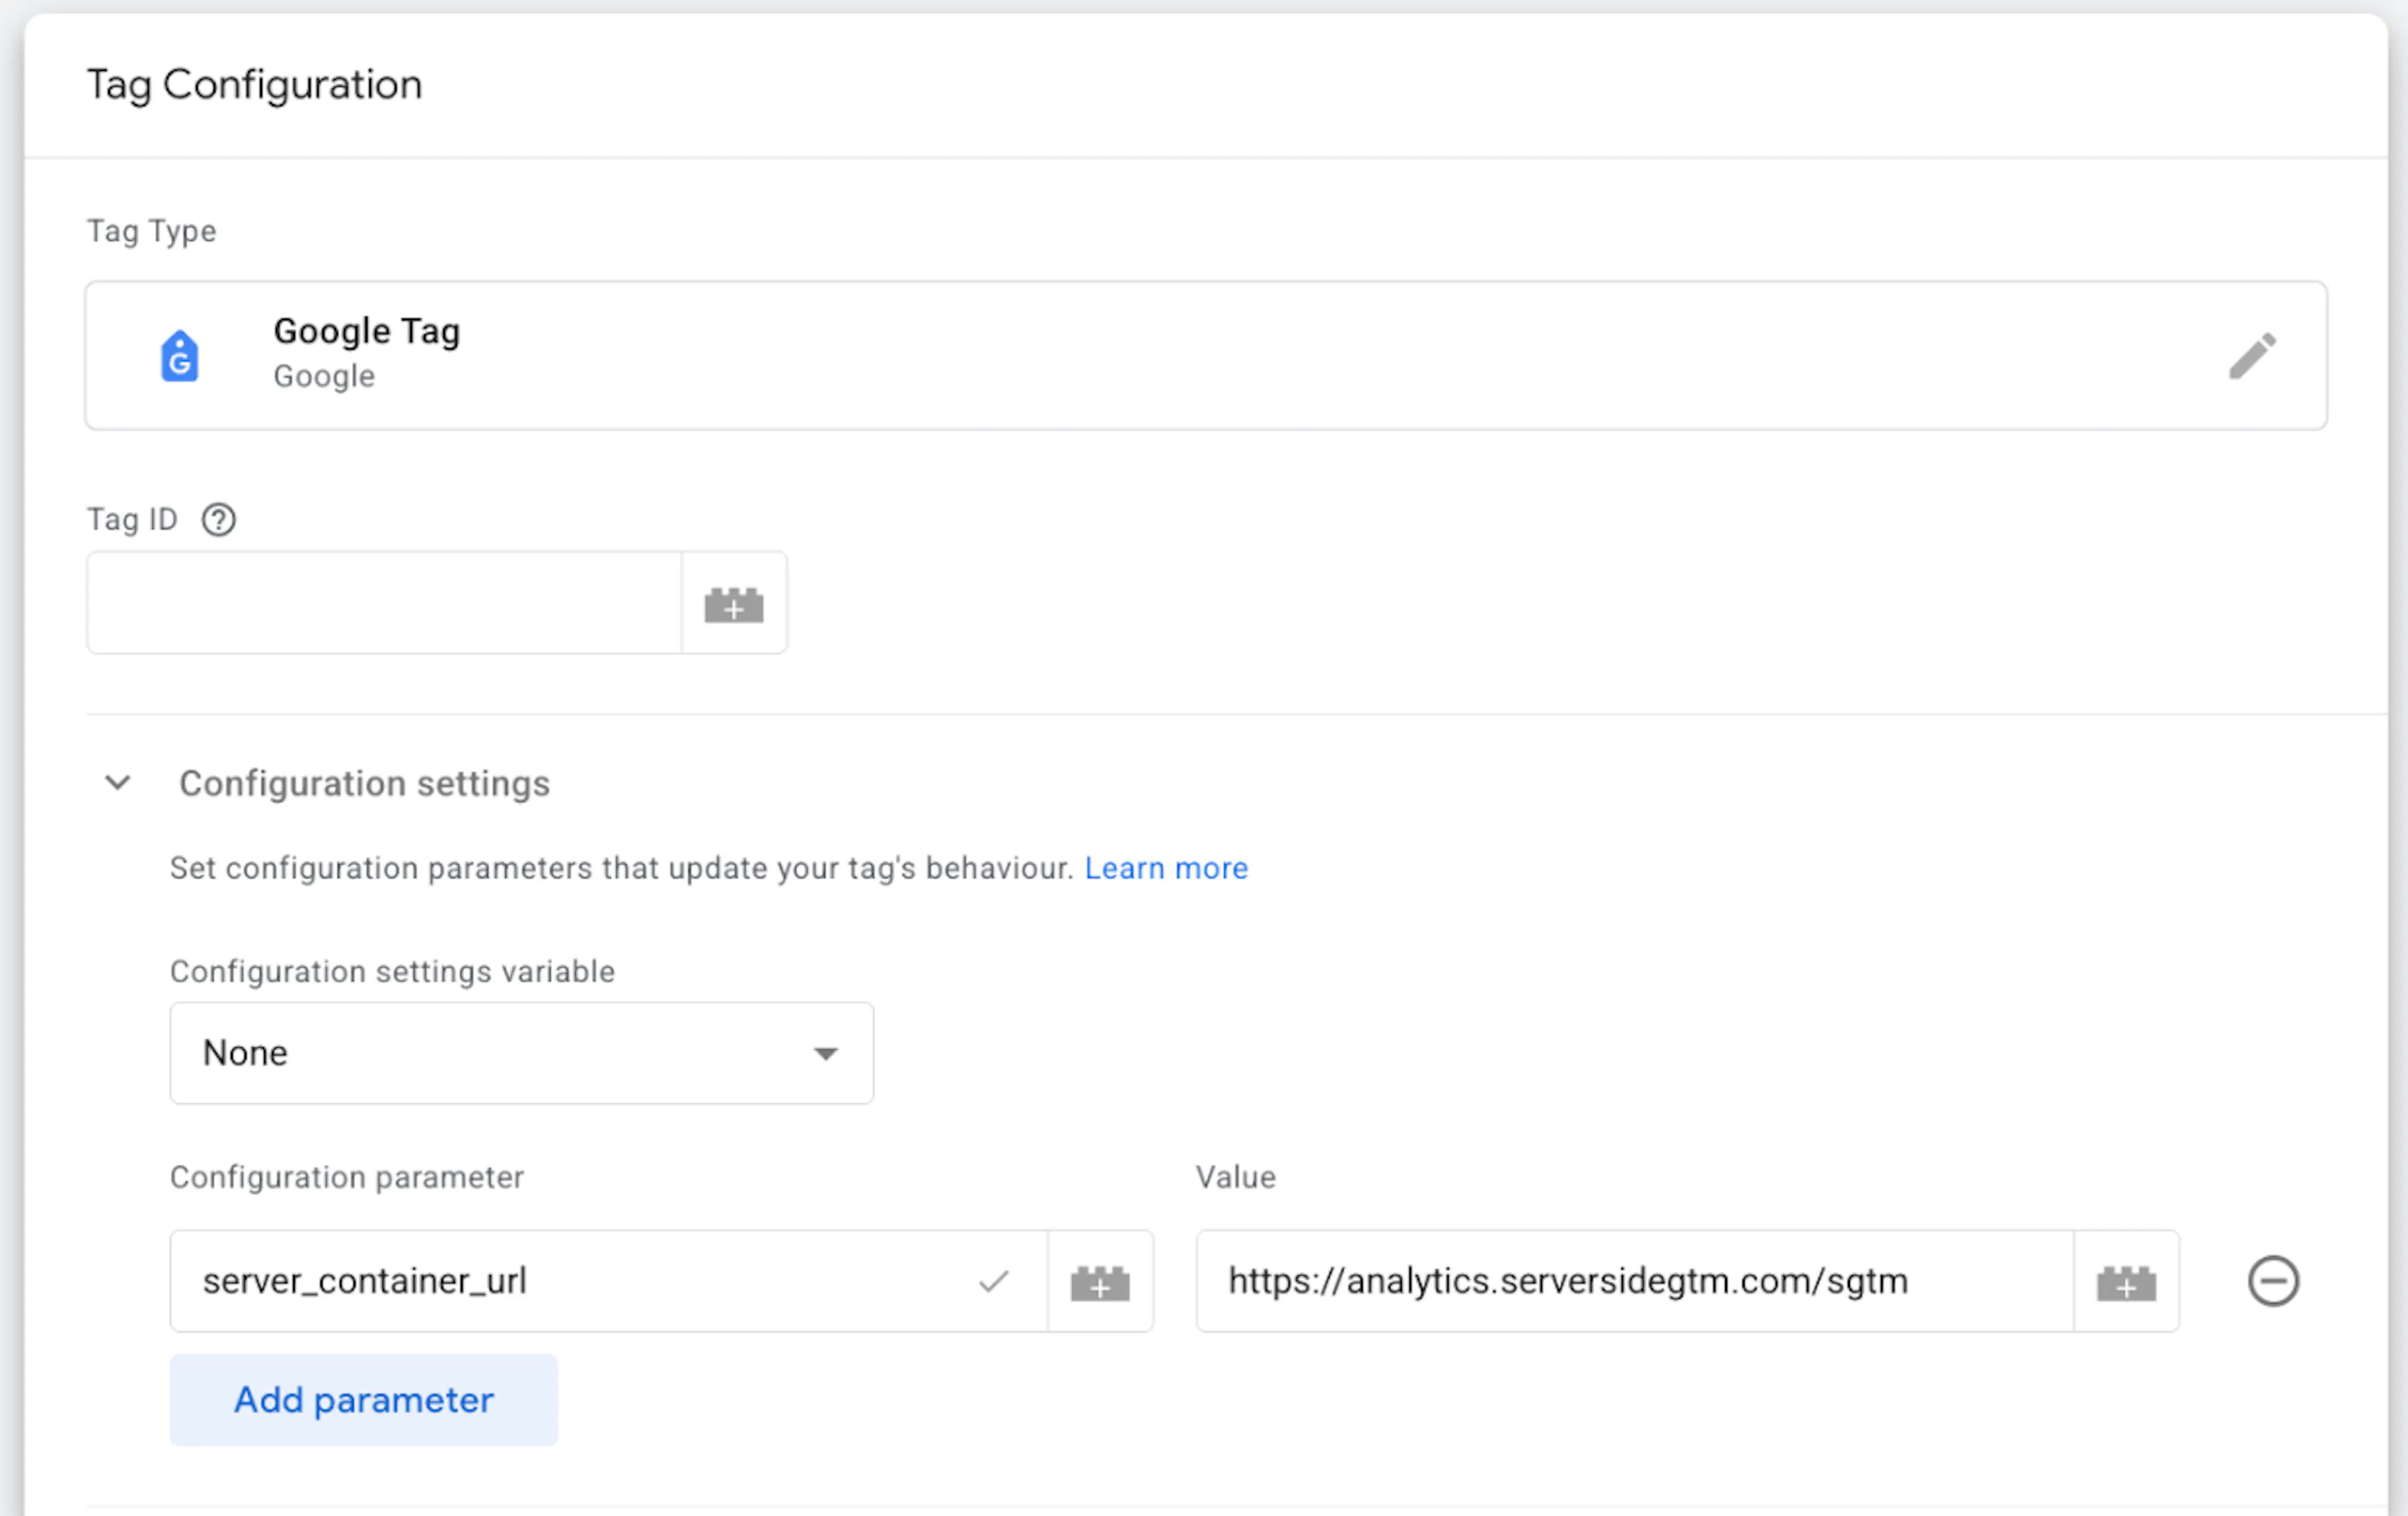
Task: Click the Configuration settings section title
Action: click(x=365, y=783)
